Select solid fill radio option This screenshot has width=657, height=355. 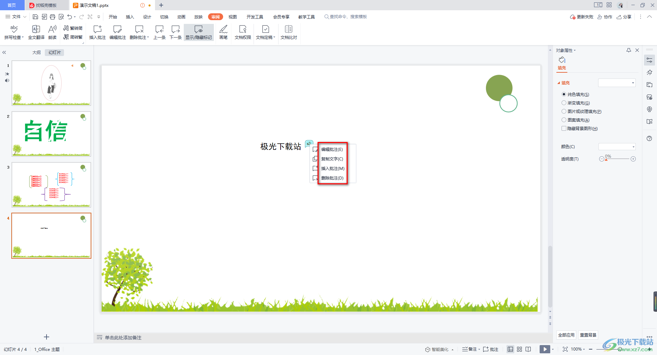click(x=564, y=94)
